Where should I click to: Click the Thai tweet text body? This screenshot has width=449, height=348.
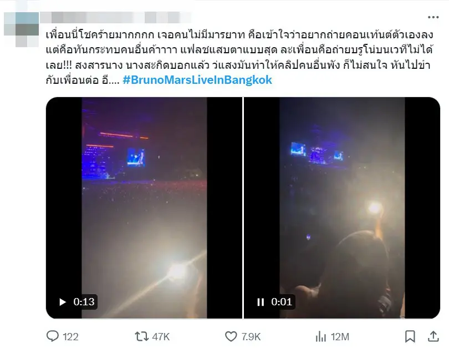[239, 57]
